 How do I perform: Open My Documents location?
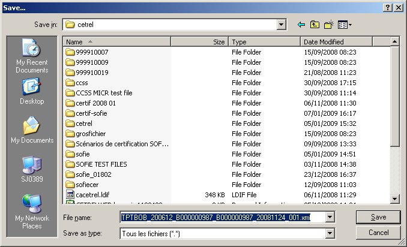pyautogui.click(x=32, y=131)
